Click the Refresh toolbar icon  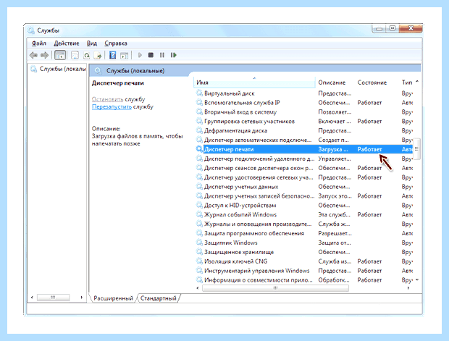click(86, 55)
